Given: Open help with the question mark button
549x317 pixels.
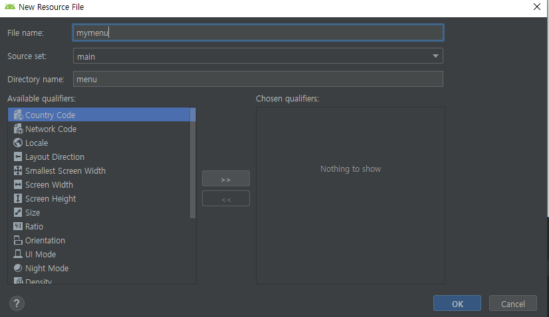Looking at the screenshot, I should pos(17,303).
